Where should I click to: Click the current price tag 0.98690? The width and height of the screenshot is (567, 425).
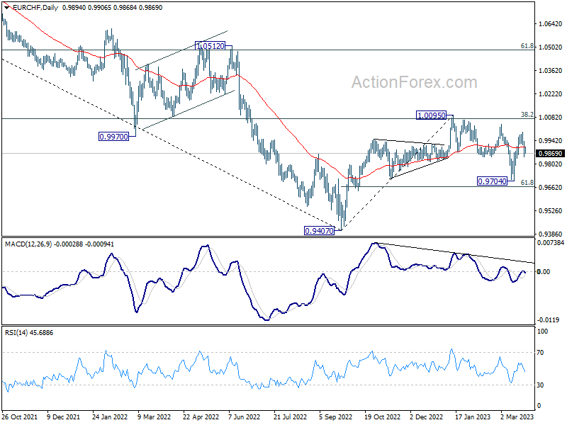tap(549, 153)
